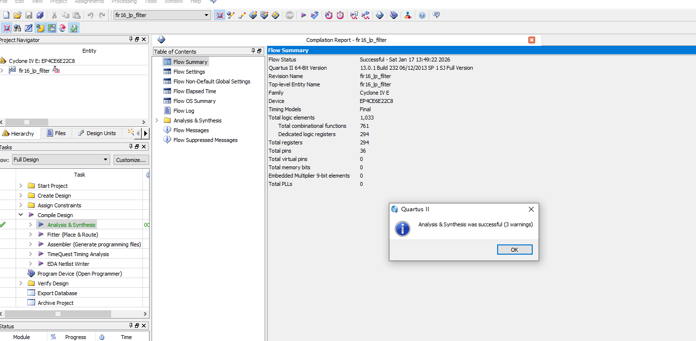
Task: Expand the Fitter (Place & Route) task
Action: (31, 235)
